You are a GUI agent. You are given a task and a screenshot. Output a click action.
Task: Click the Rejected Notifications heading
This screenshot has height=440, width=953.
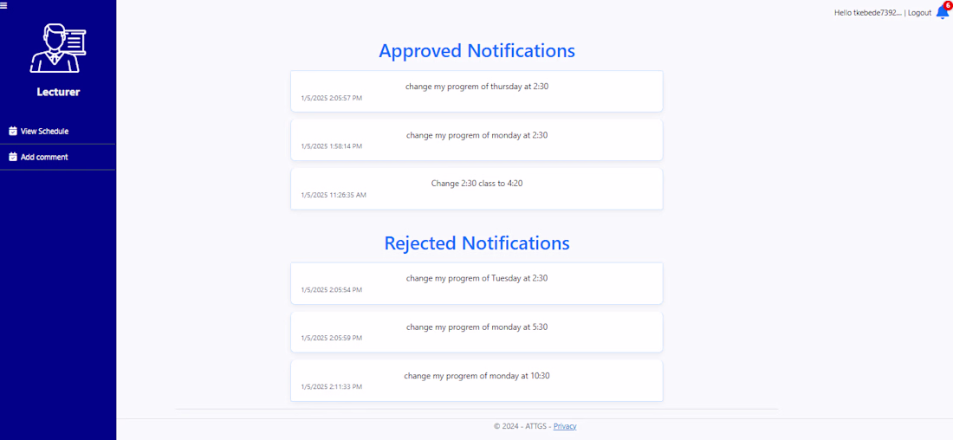pos(476,243)
